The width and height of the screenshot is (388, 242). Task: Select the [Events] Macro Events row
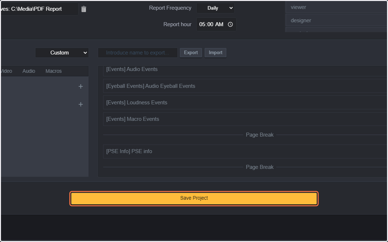(245, 119)
